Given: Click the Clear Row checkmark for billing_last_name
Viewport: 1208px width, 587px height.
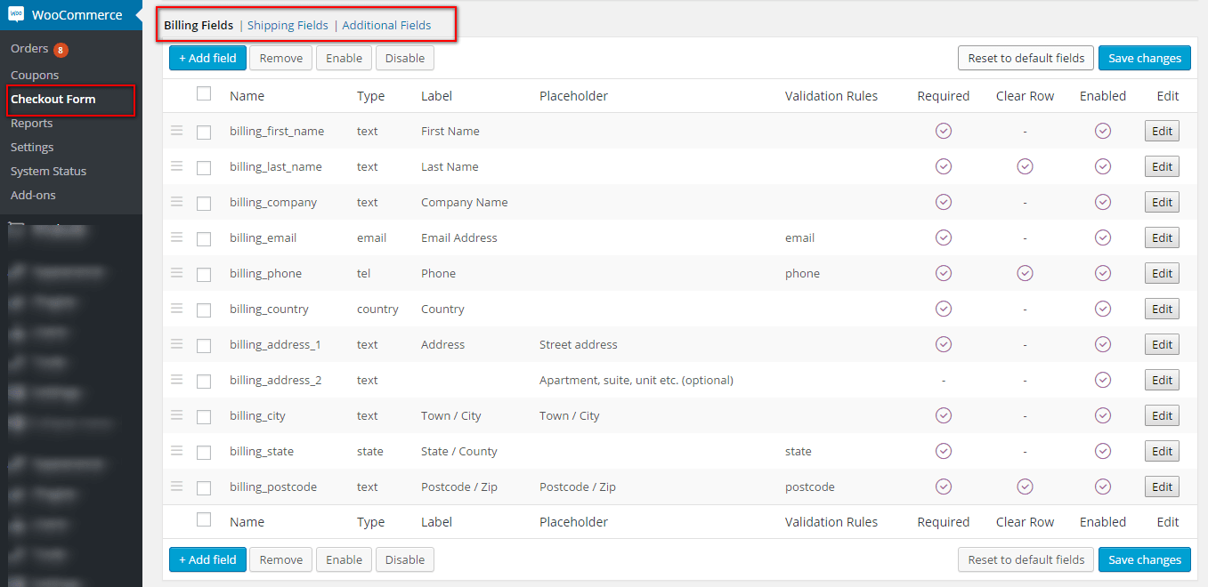Looking at the screenshot, I should (x=1024, y=165).
